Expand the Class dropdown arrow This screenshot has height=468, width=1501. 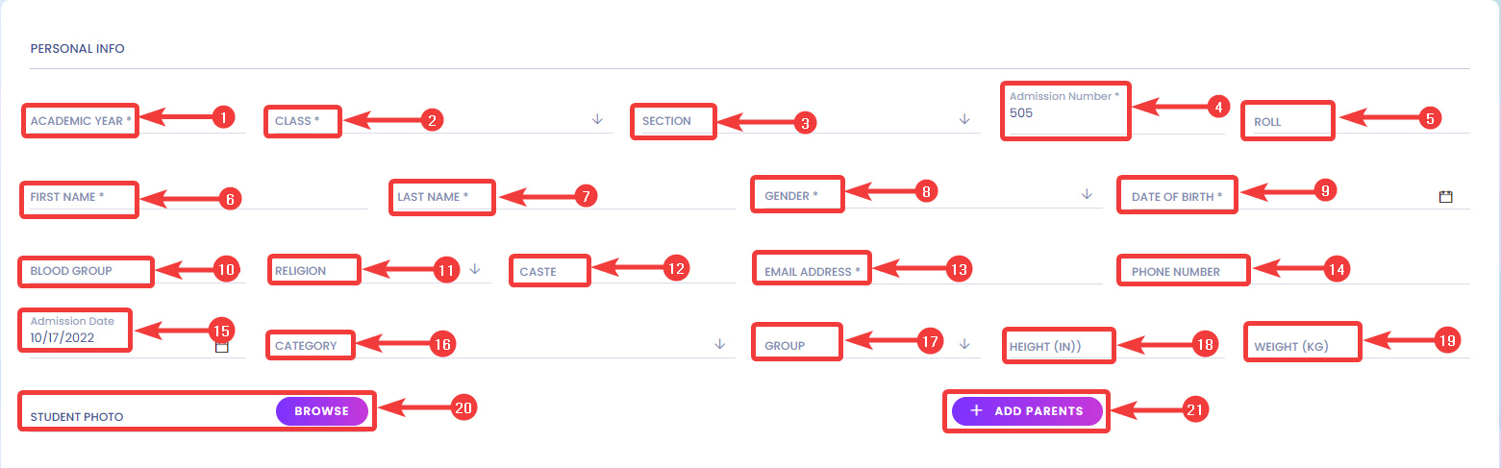(597, 120)
